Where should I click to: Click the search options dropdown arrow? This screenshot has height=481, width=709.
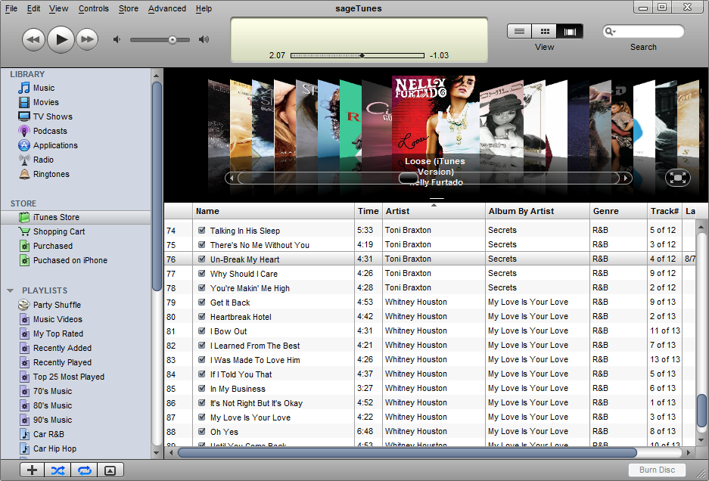pos(615,32)
